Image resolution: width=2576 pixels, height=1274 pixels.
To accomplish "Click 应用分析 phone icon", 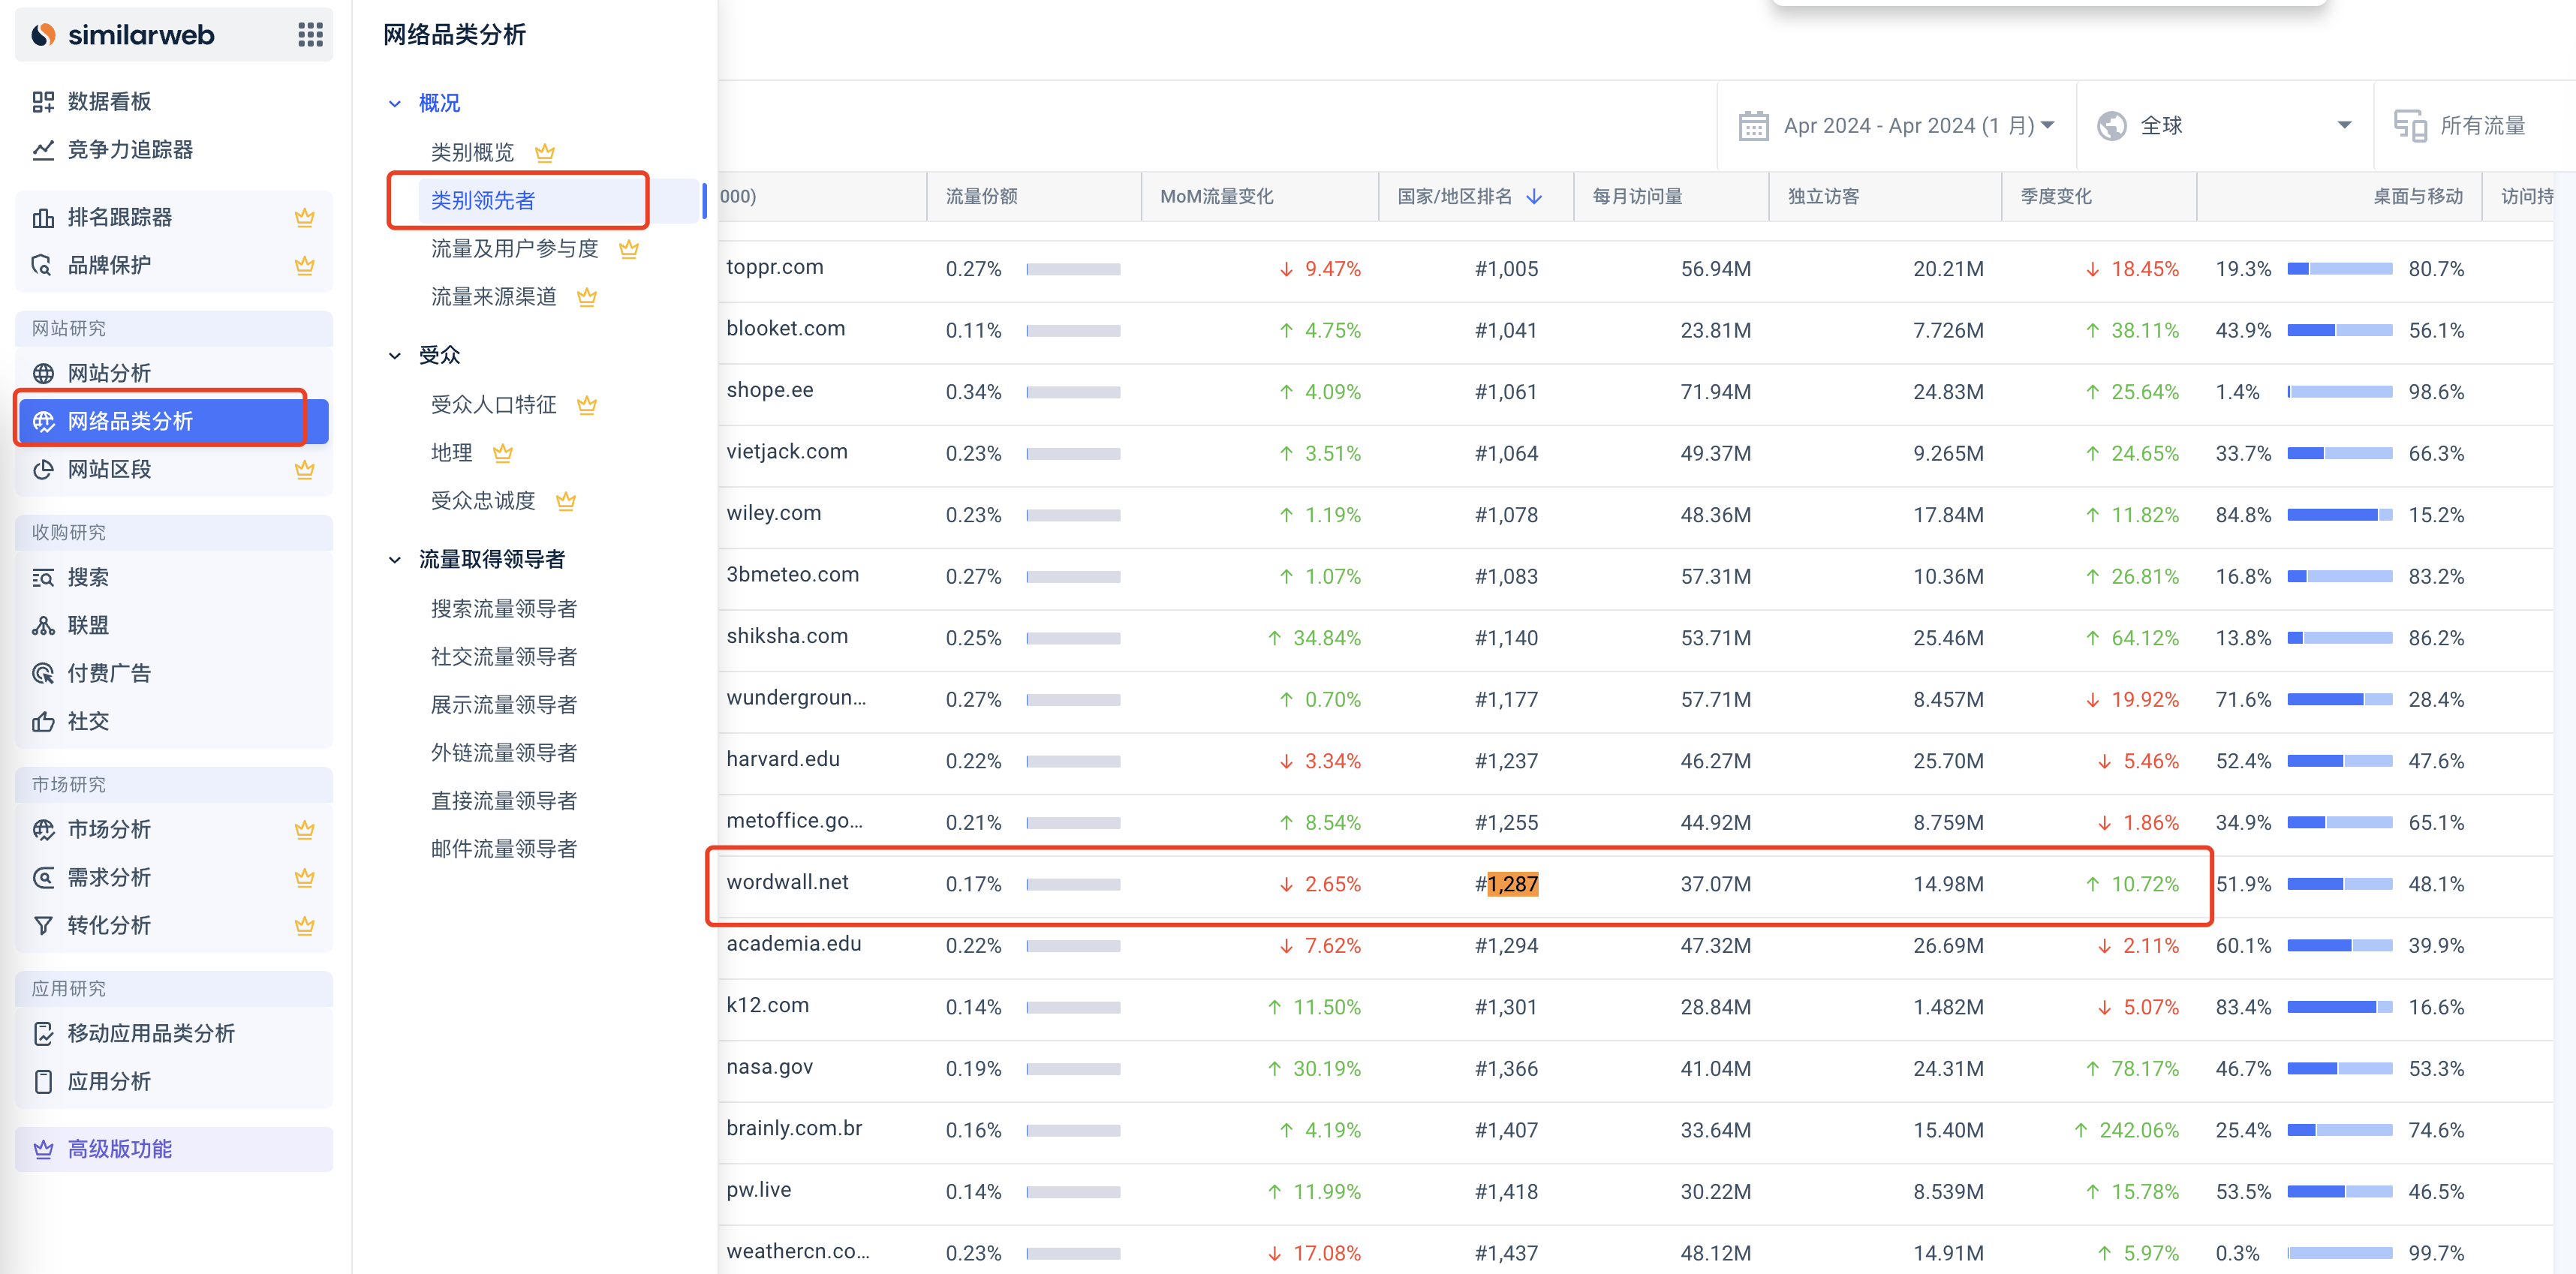I will point(43,1081).
